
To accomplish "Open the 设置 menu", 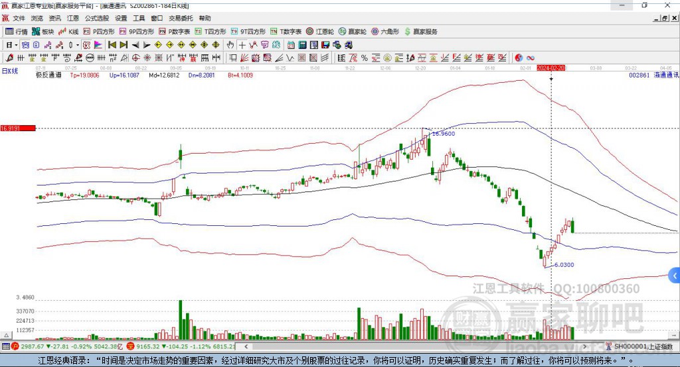I will 121,18.
